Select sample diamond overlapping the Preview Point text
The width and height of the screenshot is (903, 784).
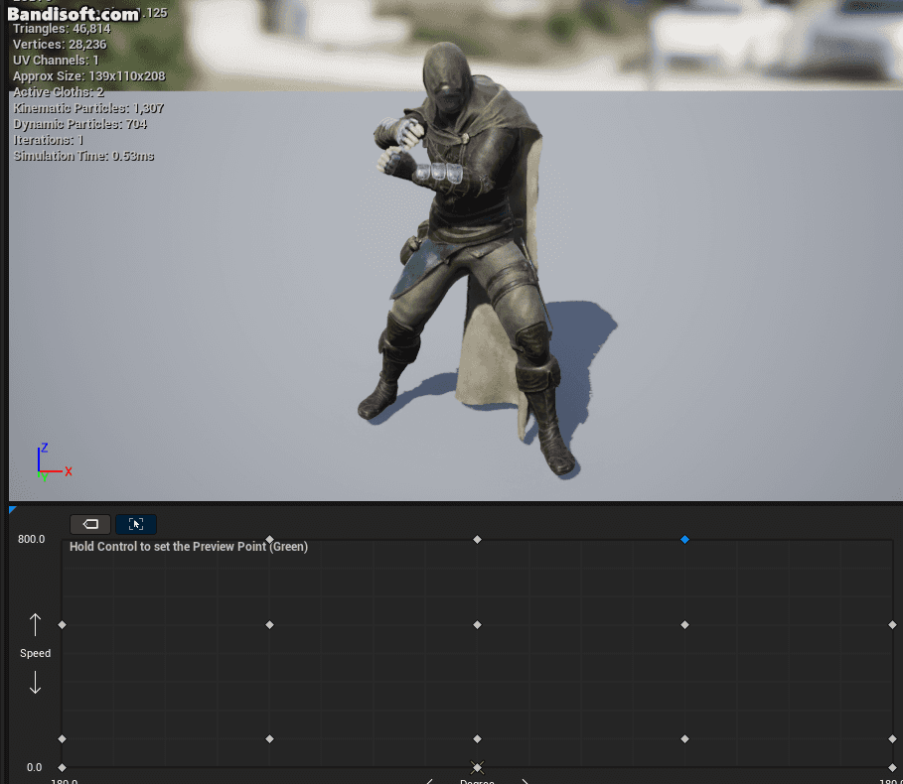(x=269, y=540)
